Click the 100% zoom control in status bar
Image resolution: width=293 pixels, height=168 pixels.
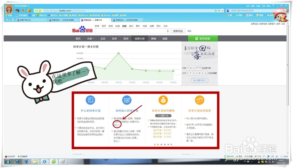(x=284, y=156)
